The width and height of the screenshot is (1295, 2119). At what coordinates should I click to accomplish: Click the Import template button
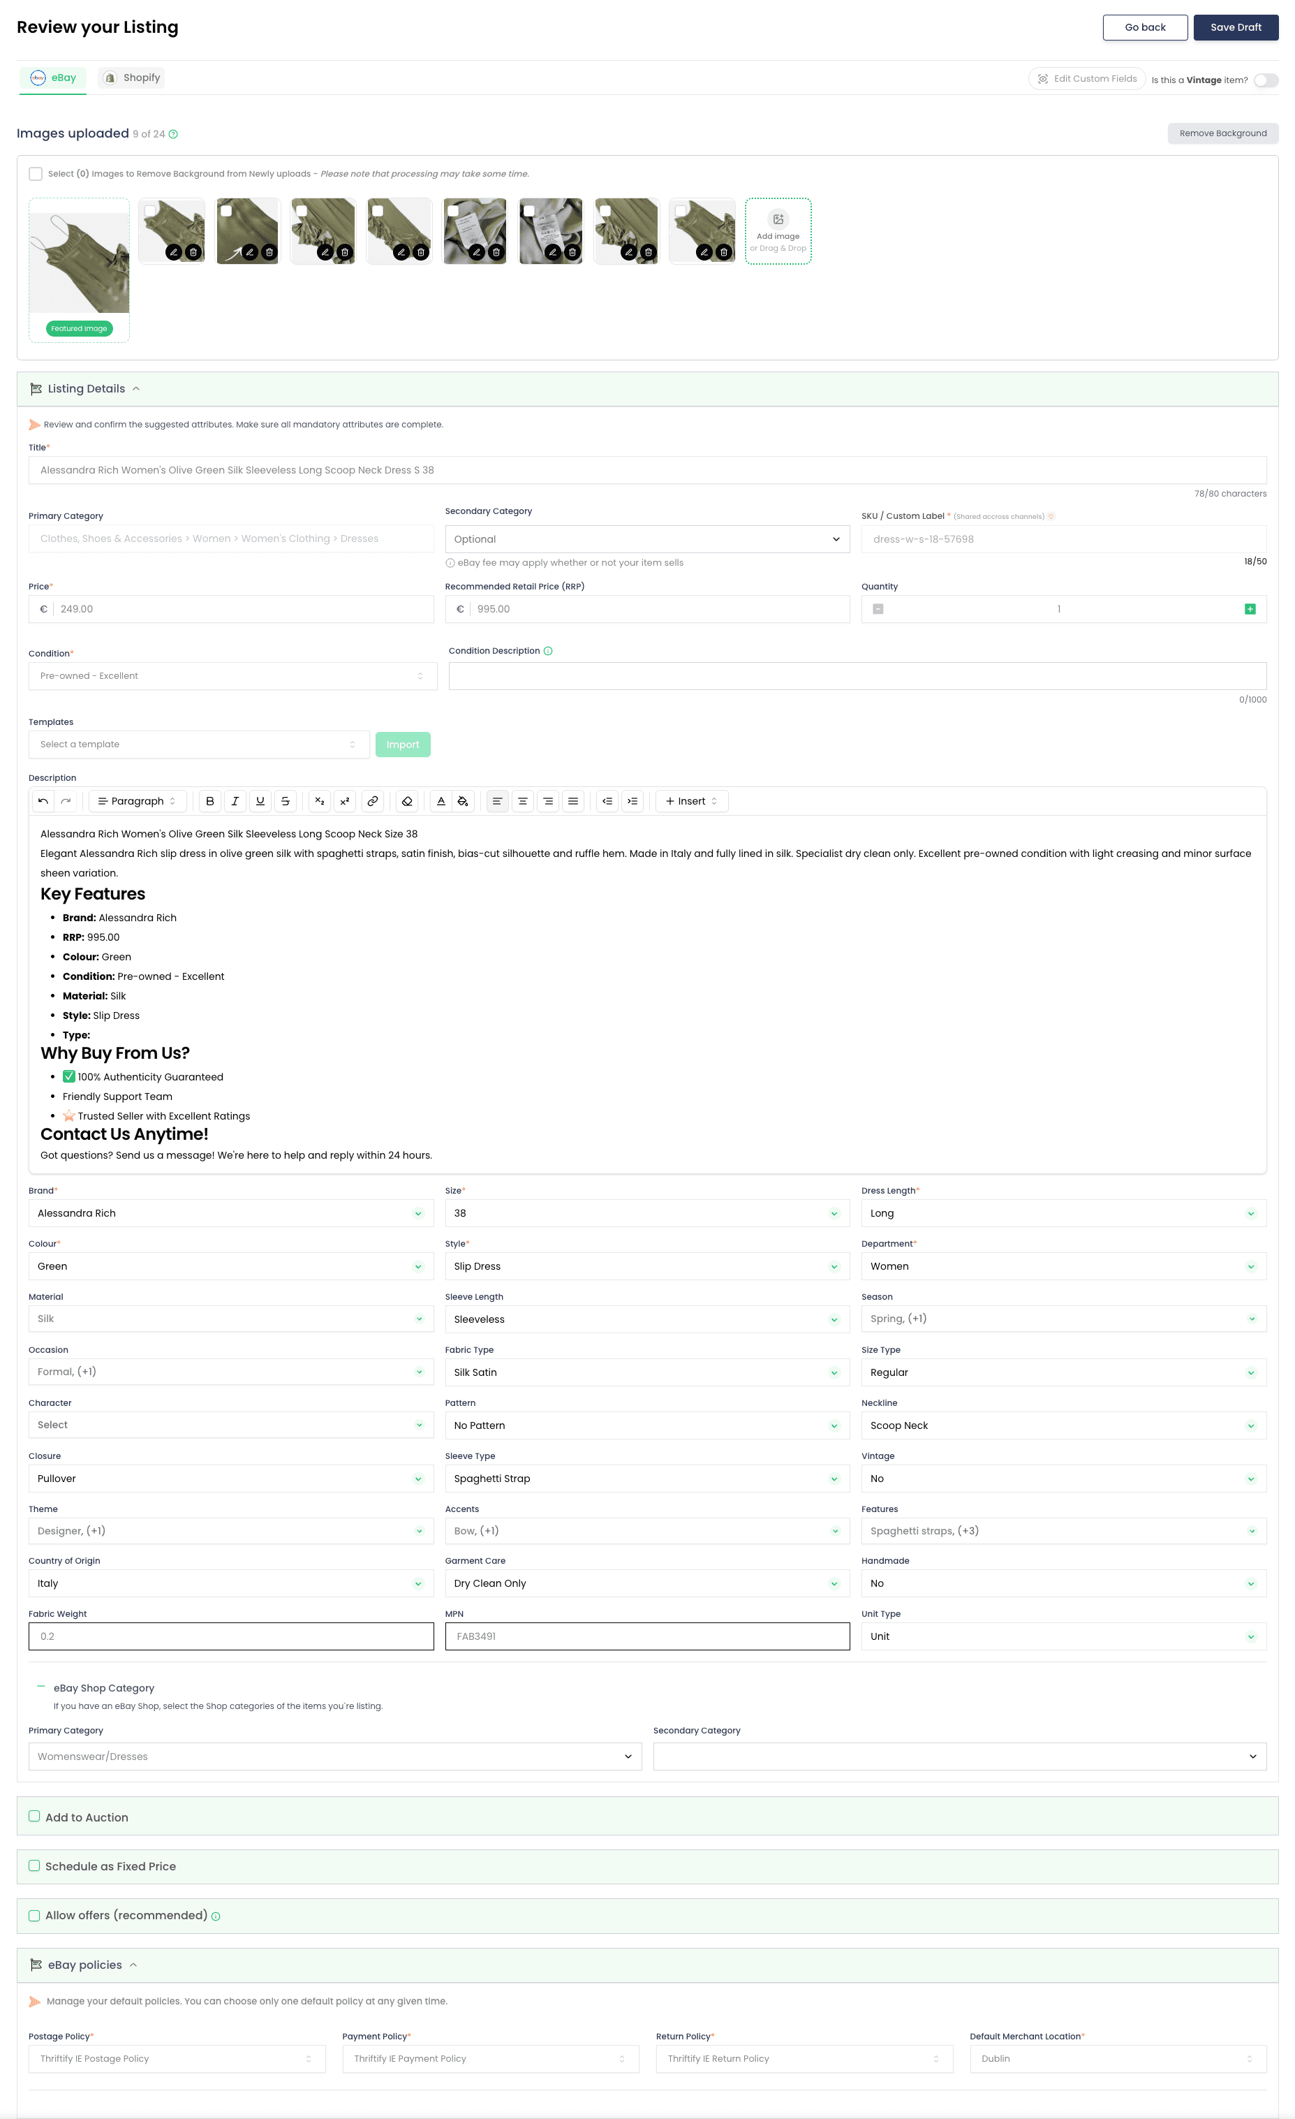(402, 745)
